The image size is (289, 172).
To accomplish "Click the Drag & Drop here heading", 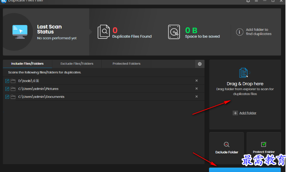I will click(245, 84).
